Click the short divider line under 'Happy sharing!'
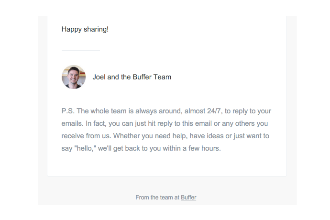Image resolution: width=330 pixels, height=220 pixels. click(81, 51)
